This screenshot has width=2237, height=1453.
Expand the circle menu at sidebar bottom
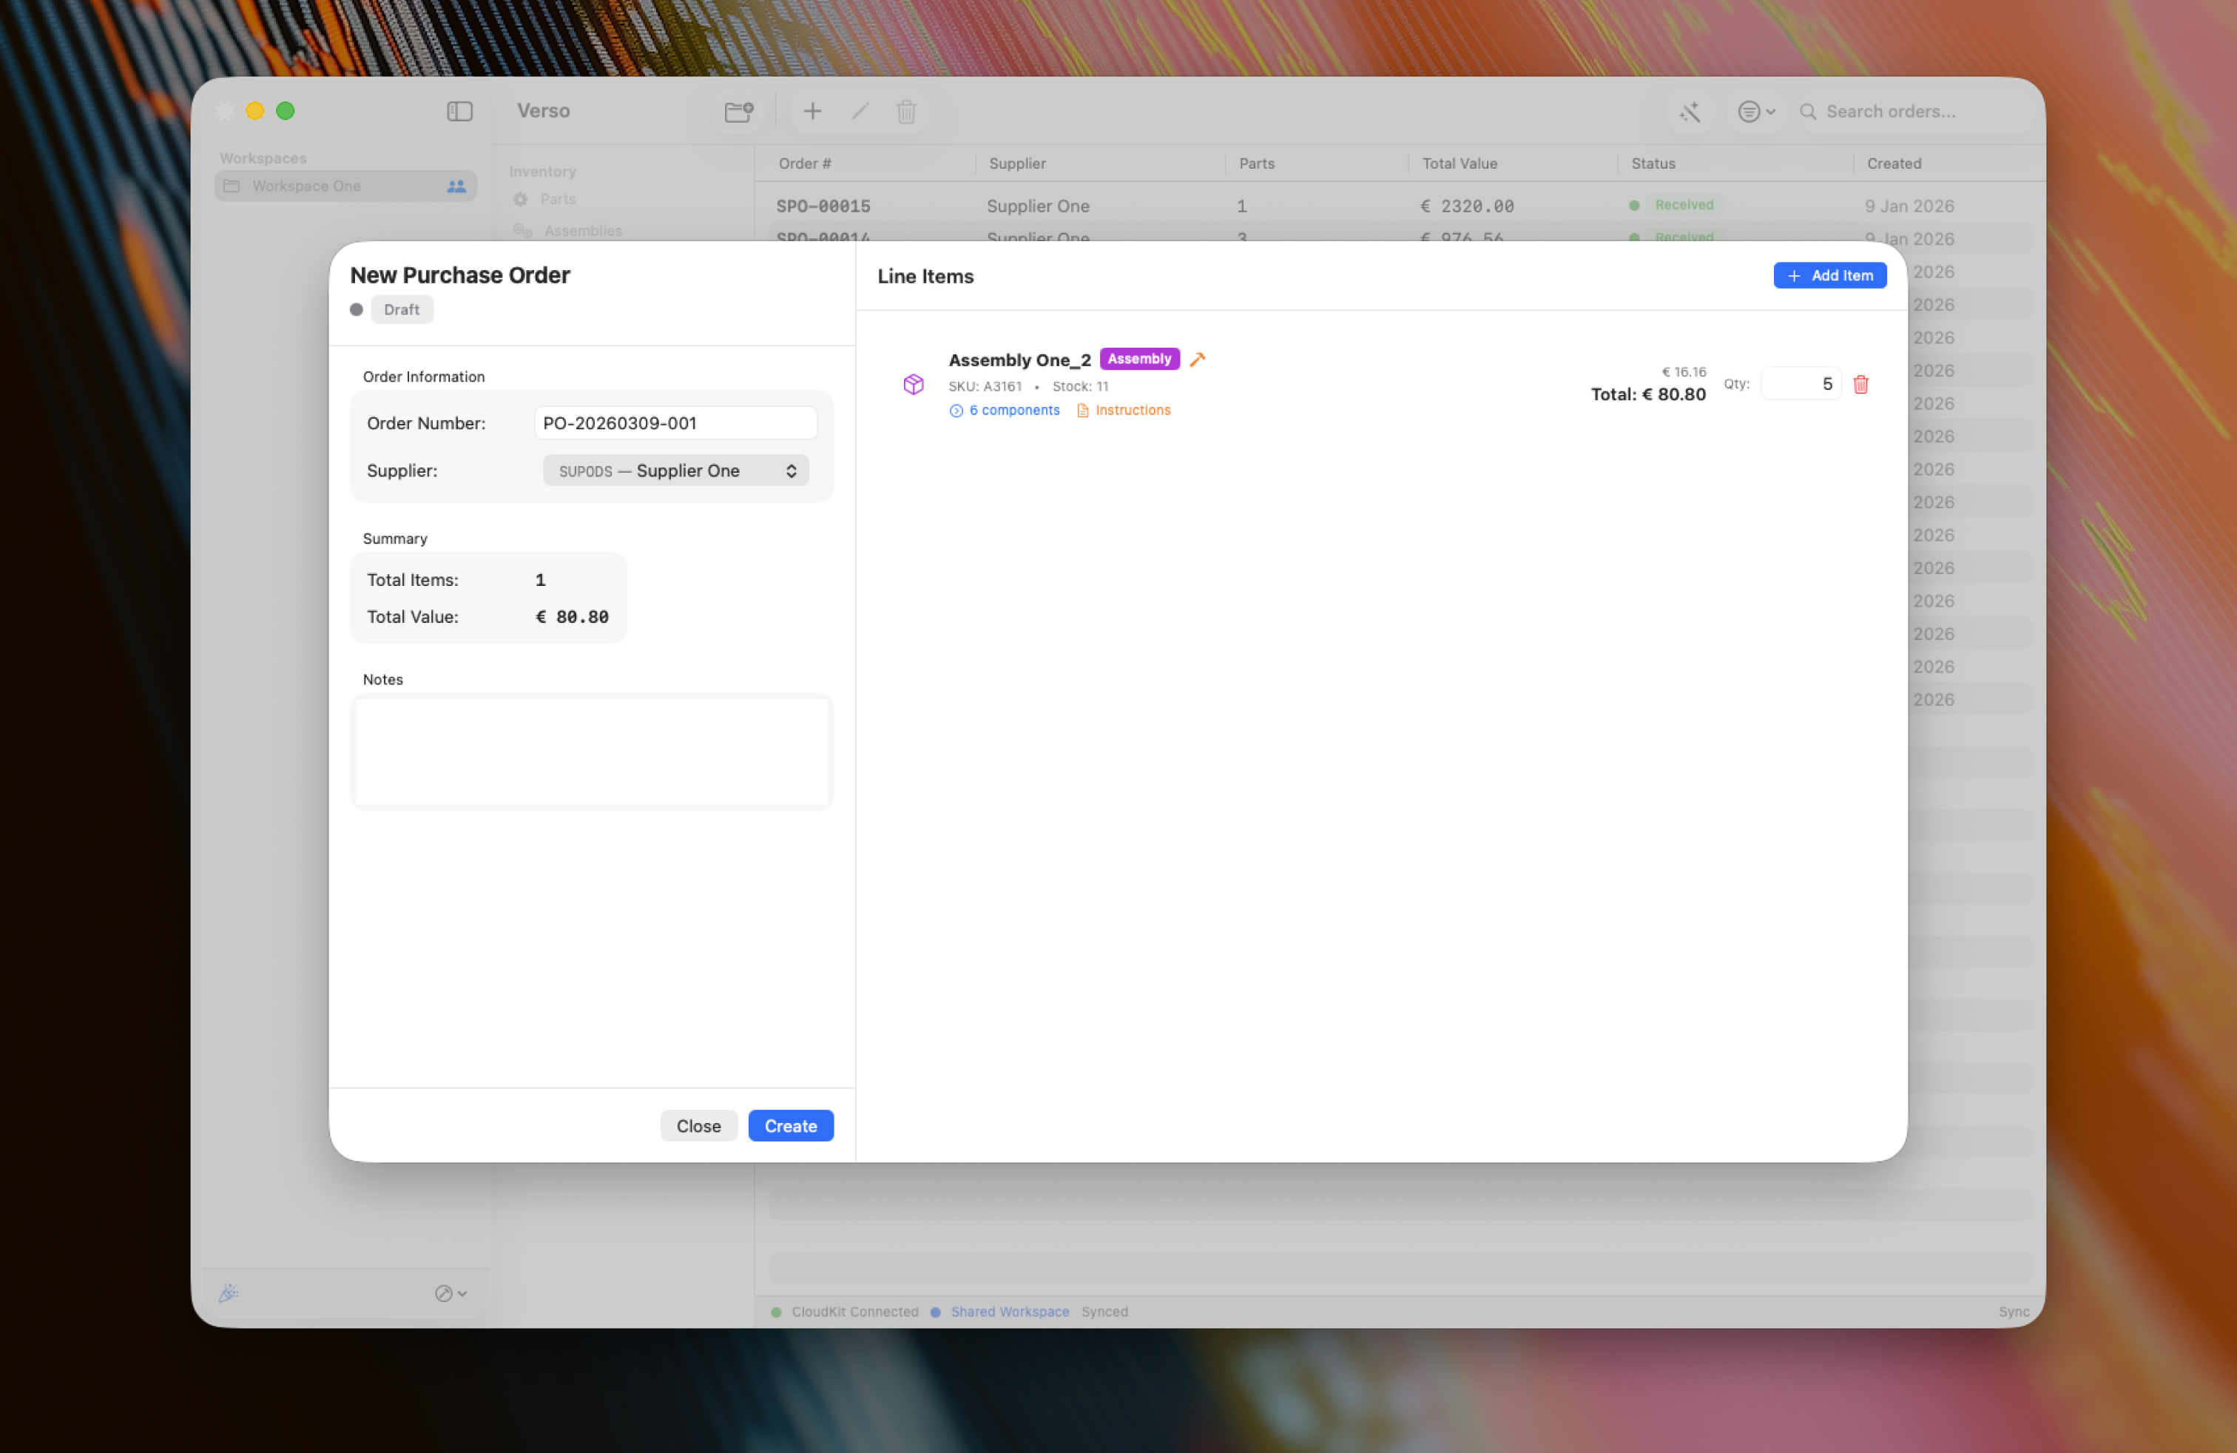click(x=451, y=1293)
